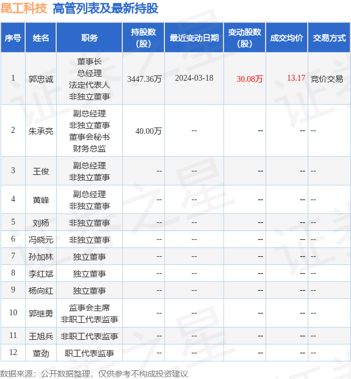Click the name 董劲
Viewport: 351px width, 379px height.
(x=41, y=353)
